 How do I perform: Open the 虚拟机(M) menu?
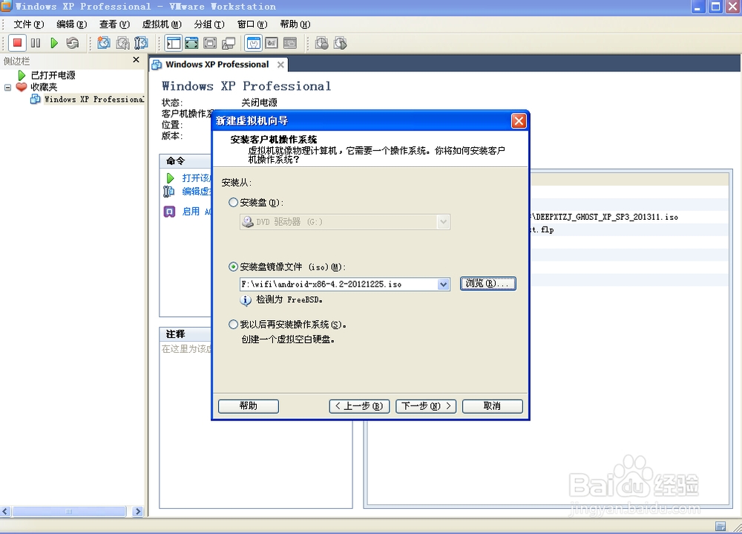pos(162,25)
